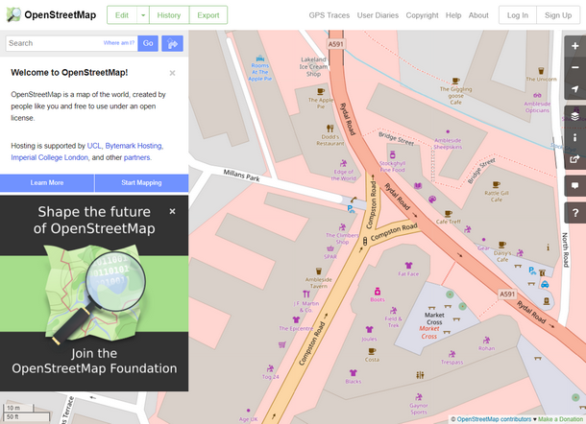
Task: Follow the Imperial College London link
Action: tap(49, 157)
